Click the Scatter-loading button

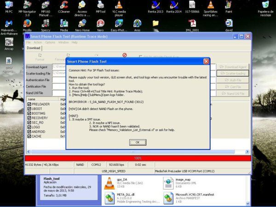(233, 74)
